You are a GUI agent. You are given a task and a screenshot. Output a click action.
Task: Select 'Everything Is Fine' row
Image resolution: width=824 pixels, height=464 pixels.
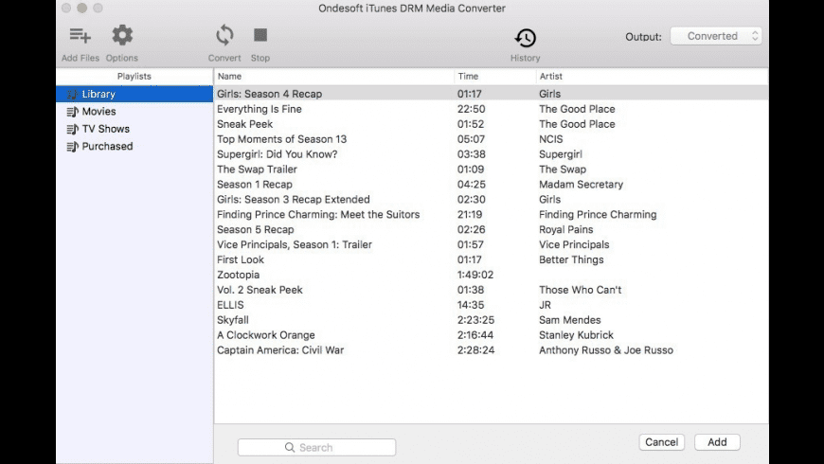click(x=492, y=109)
